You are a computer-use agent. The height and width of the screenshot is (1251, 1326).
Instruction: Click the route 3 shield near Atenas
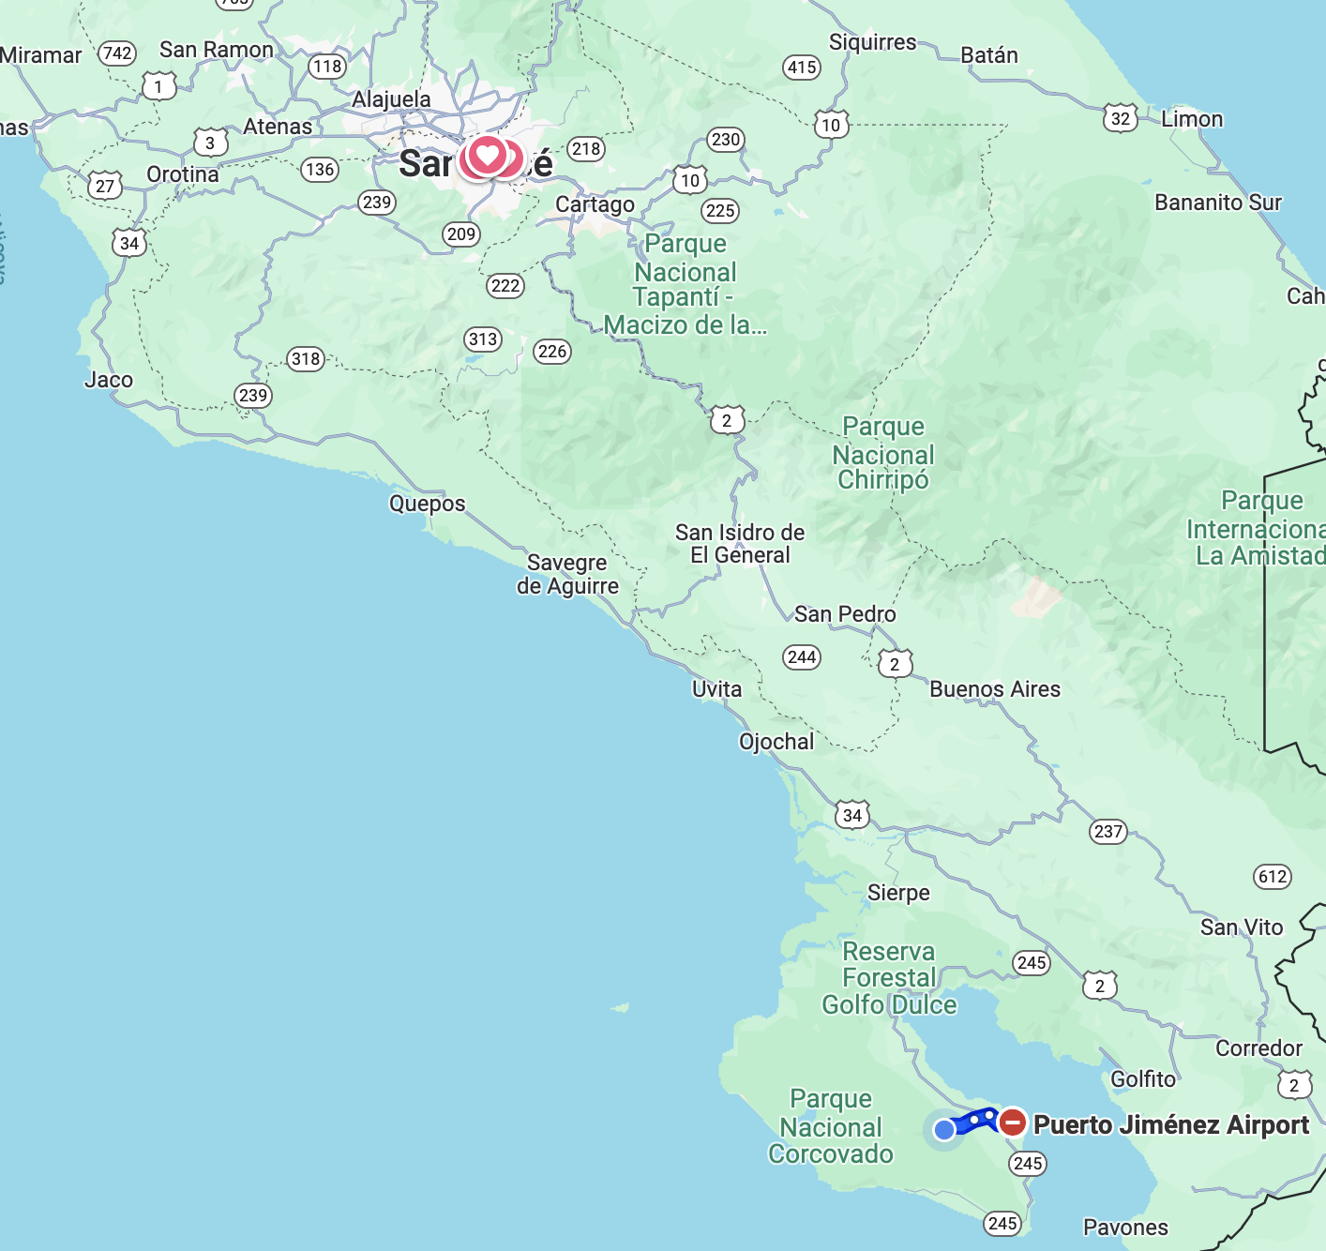pyautogui.click(x=210, y=143)
